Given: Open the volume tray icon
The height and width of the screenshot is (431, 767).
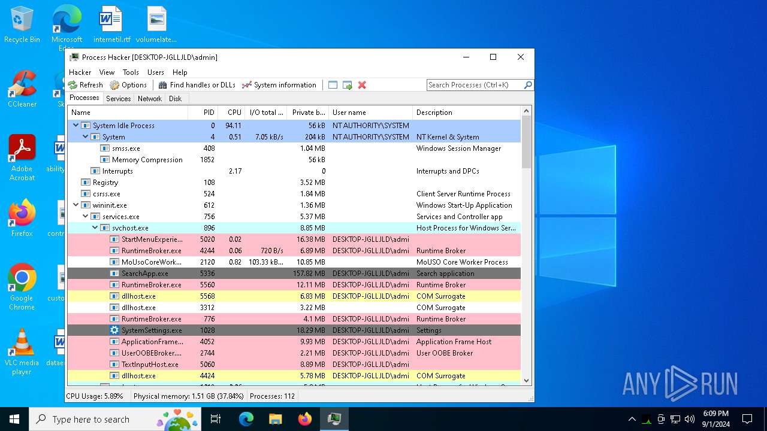Looking at the screenshot, I should [x=690, y=419].
